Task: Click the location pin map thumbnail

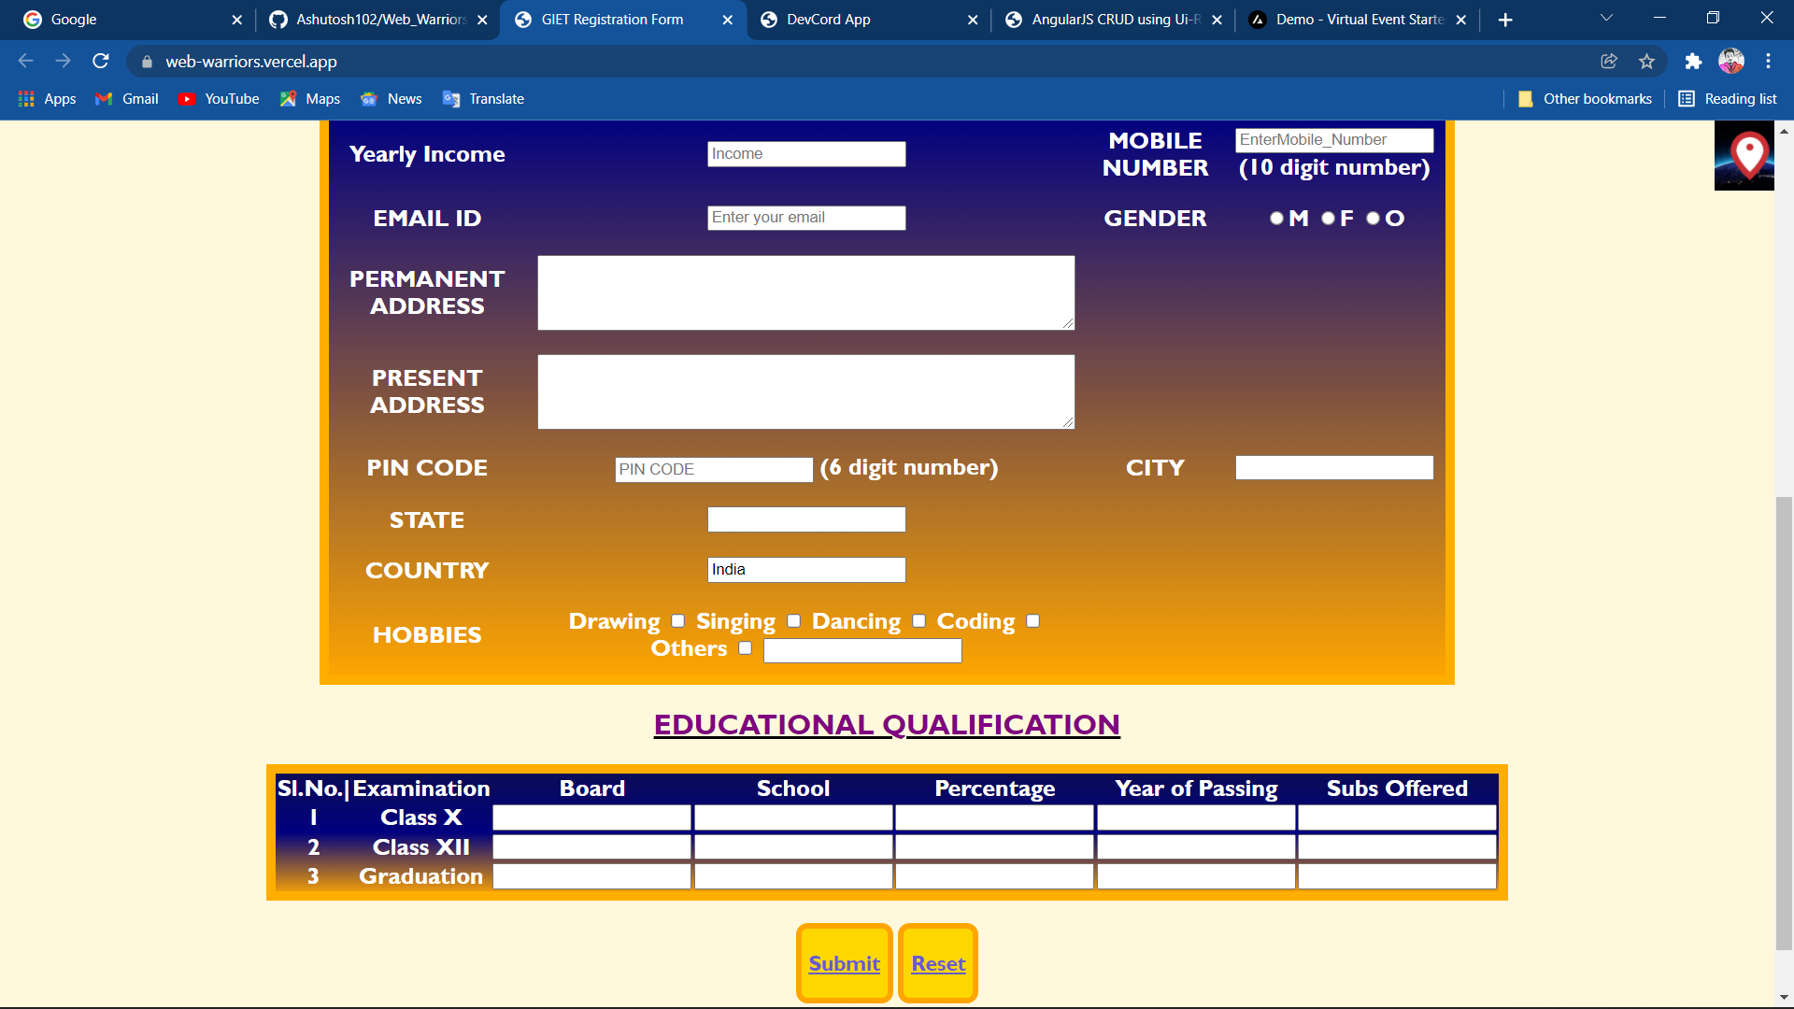Action: point(1744,155)
